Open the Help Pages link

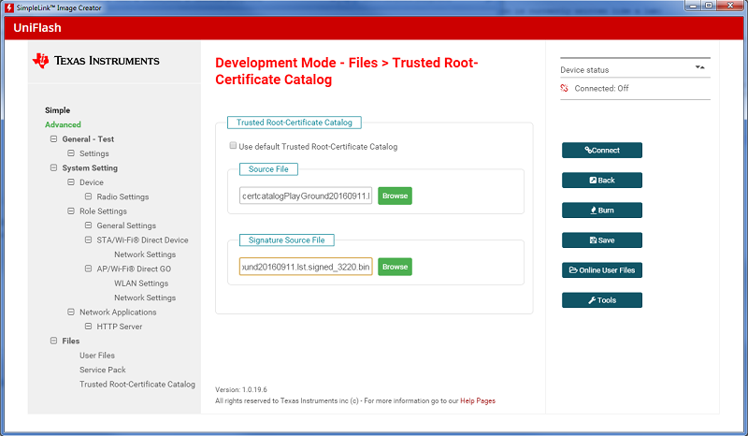coord(477,400)
